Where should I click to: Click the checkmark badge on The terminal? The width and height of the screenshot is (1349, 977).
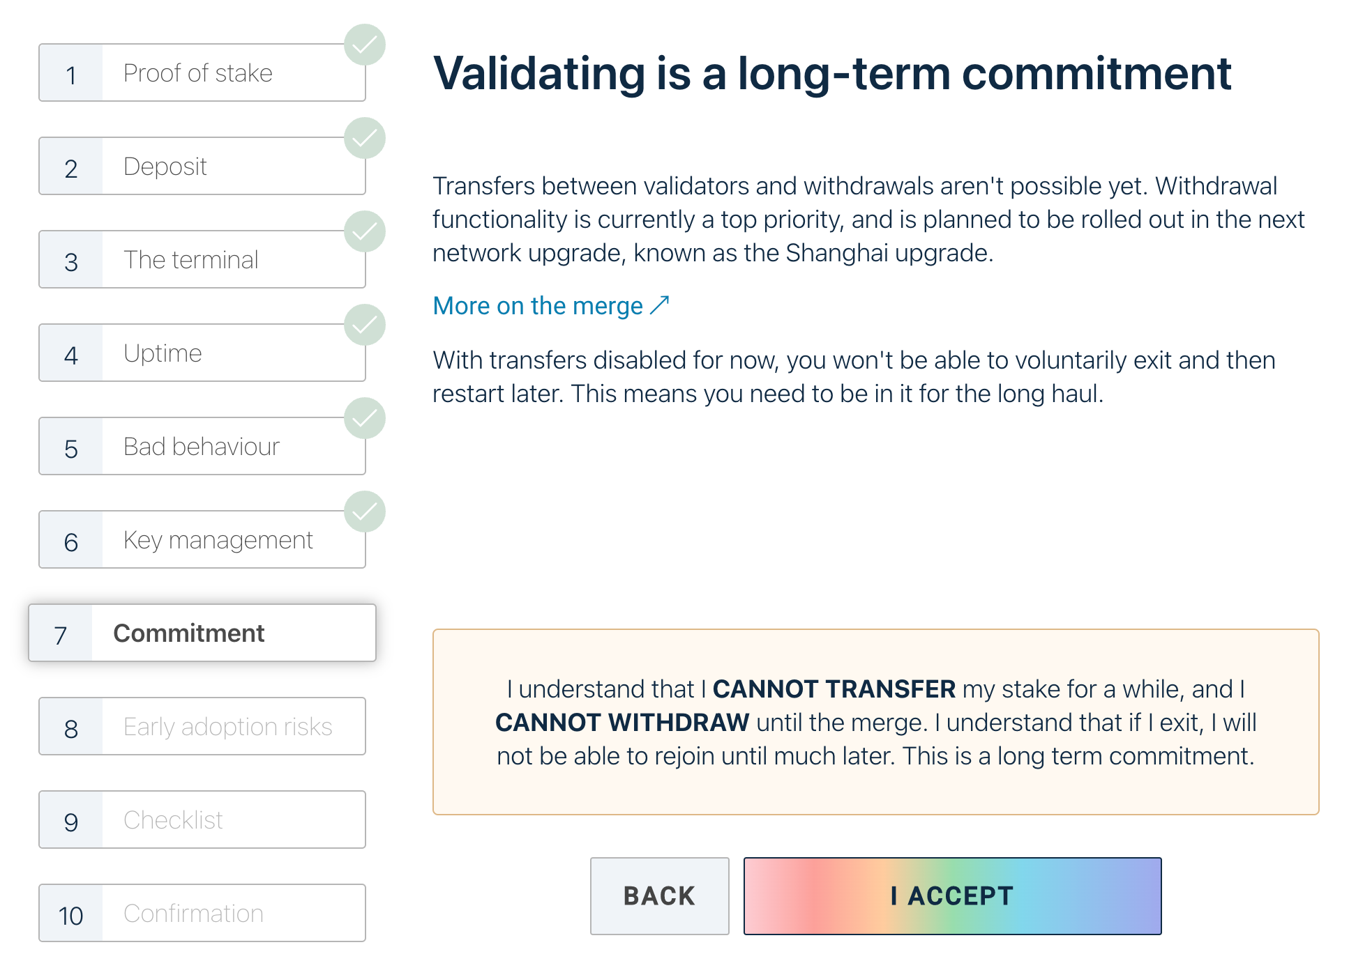365,232
